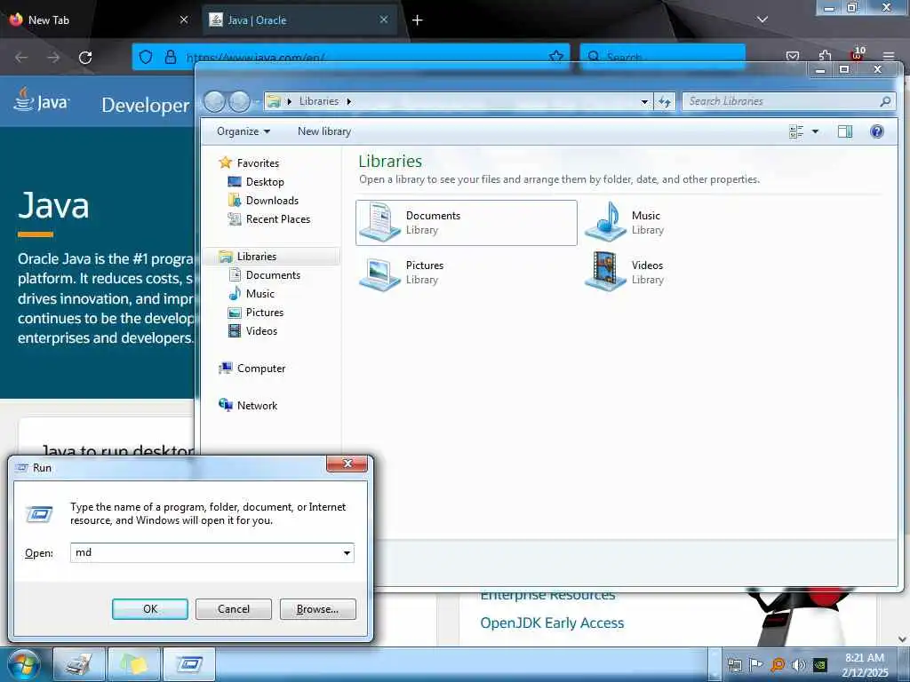Open Explorer address bar history dropdown
This screenshot has width=910, height=682.
644,101
